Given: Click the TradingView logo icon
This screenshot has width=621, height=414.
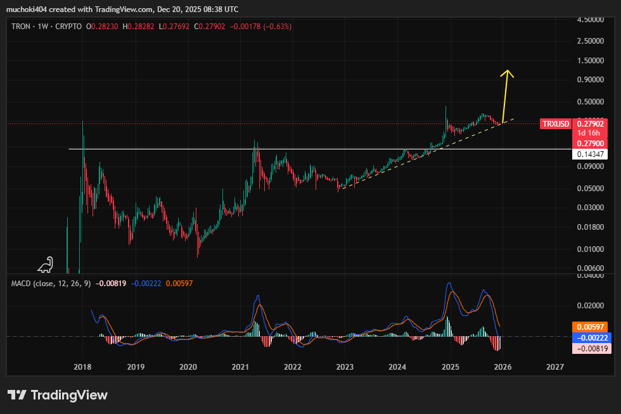Looking at the screenshot, I should pyautogui.click(x=17, y=395).
